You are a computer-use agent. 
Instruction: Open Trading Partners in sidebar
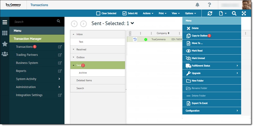27,55
